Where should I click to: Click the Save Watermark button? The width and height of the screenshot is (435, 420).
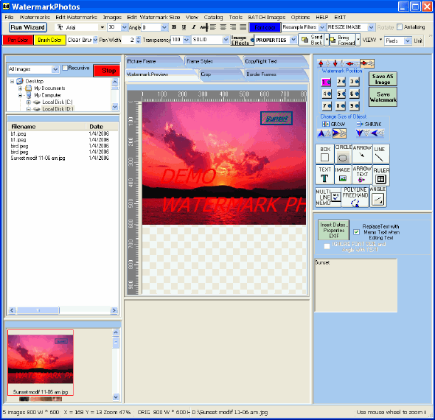383,97
